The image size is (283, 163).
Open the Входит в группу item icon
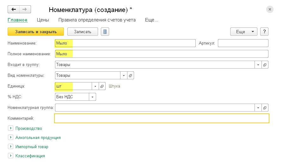click(265, 65)
